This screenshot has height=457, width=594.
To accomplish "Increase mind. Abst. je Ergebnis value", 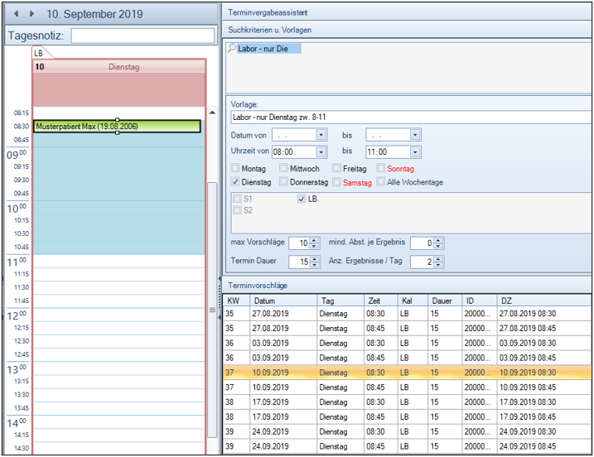I will [438, 240].
